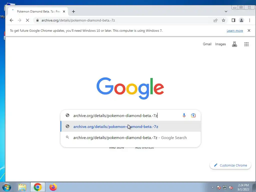Click the Google logo
256x192 pixels.
pyautogui.click(x=130, y=88)
